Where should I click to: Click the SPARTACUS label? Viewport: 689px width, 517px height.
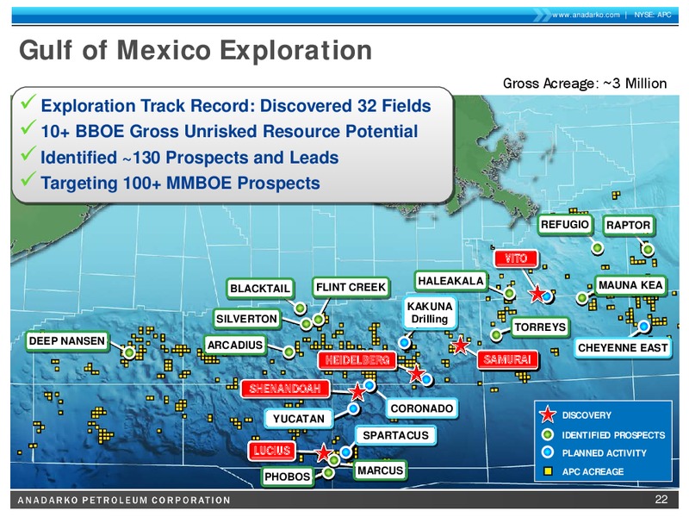click(x=395, y=436)
